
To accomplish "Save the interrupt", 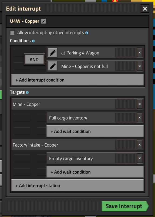I will pyautogui.click(x=125, y=206).
